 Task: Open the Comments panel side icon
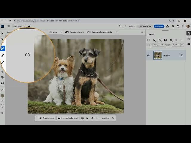[189, 44]
